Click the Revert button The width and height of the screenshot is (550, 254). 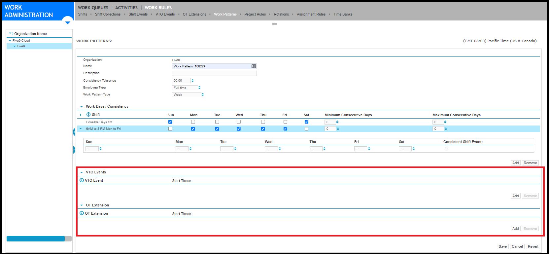(x=533, y=246)
